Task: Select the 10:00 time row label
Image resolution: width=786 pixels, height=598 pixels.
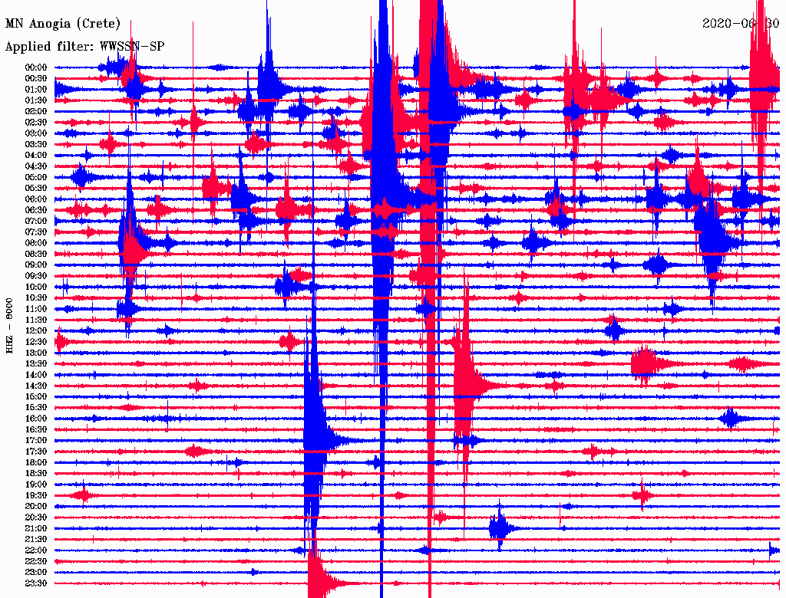Action: (x=36, y=287)
